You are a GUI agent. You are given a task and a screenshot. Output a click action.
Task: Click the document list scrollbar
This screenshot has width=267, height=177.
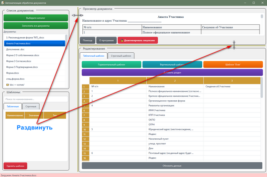[x=66, y=42]
